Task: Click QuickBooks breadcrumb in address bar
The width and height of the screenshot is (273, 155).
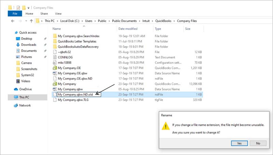Action: [x=163, y=21]
